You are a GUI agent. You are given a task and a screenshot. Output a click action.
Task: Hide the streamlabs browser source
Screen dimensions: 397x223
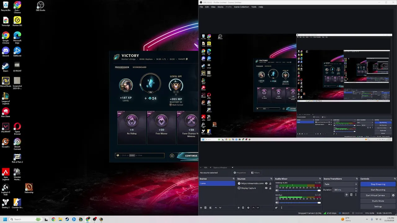pyautogui.click(x=266, y=183)
